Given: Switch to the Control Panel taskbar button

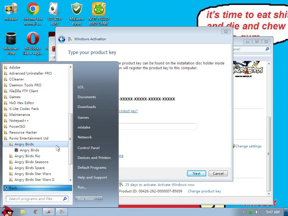Looking at the screenshot, I should tap(49, 212).
